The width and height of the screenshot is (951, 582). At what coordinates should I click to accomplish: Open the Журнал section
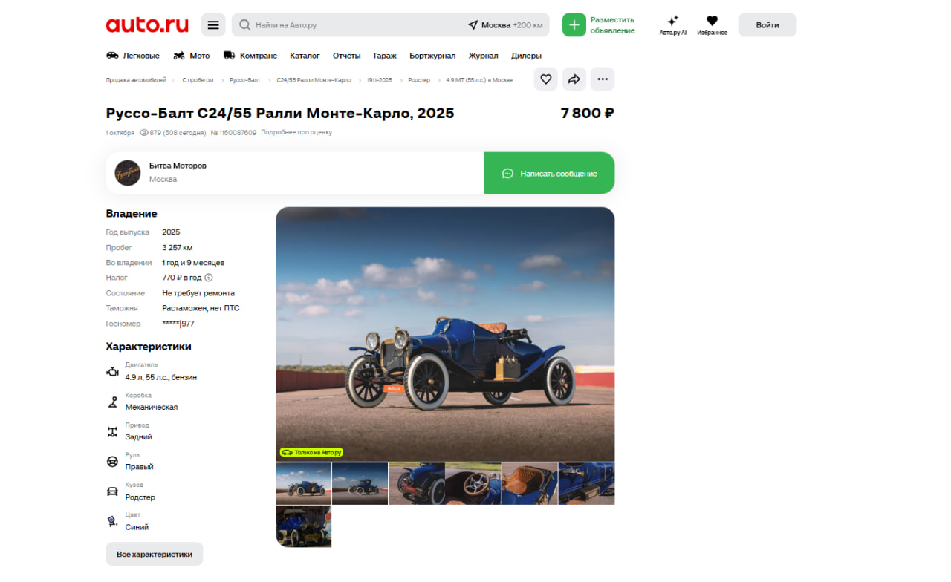pos(484,56)
